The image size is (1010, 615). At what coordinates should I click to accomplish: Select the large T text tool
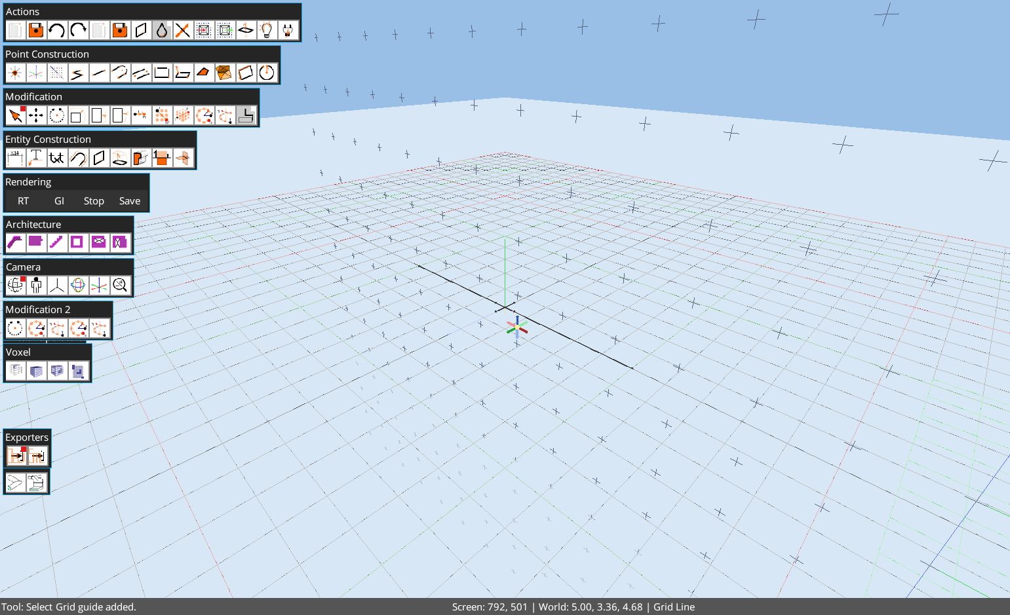(36, 158)
